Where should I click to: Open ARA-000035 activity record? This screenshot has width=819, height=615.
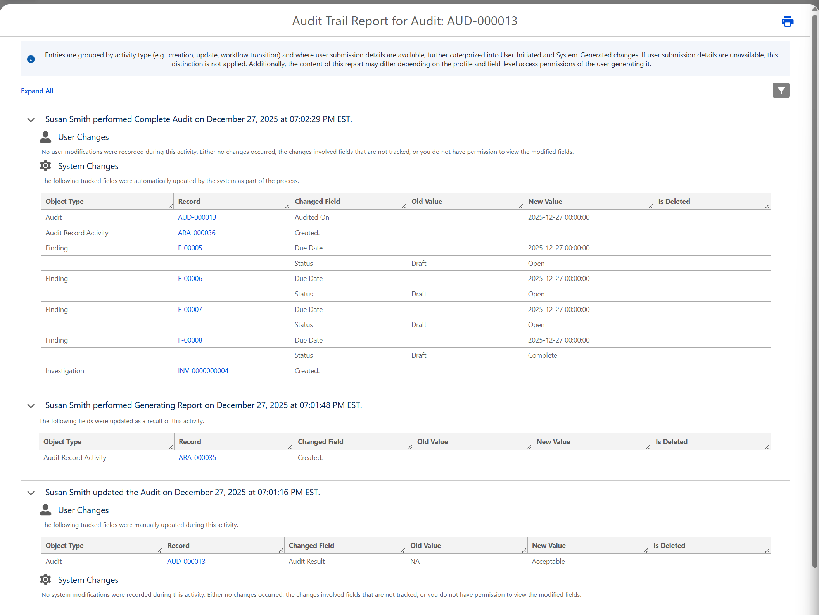point(197,458)
